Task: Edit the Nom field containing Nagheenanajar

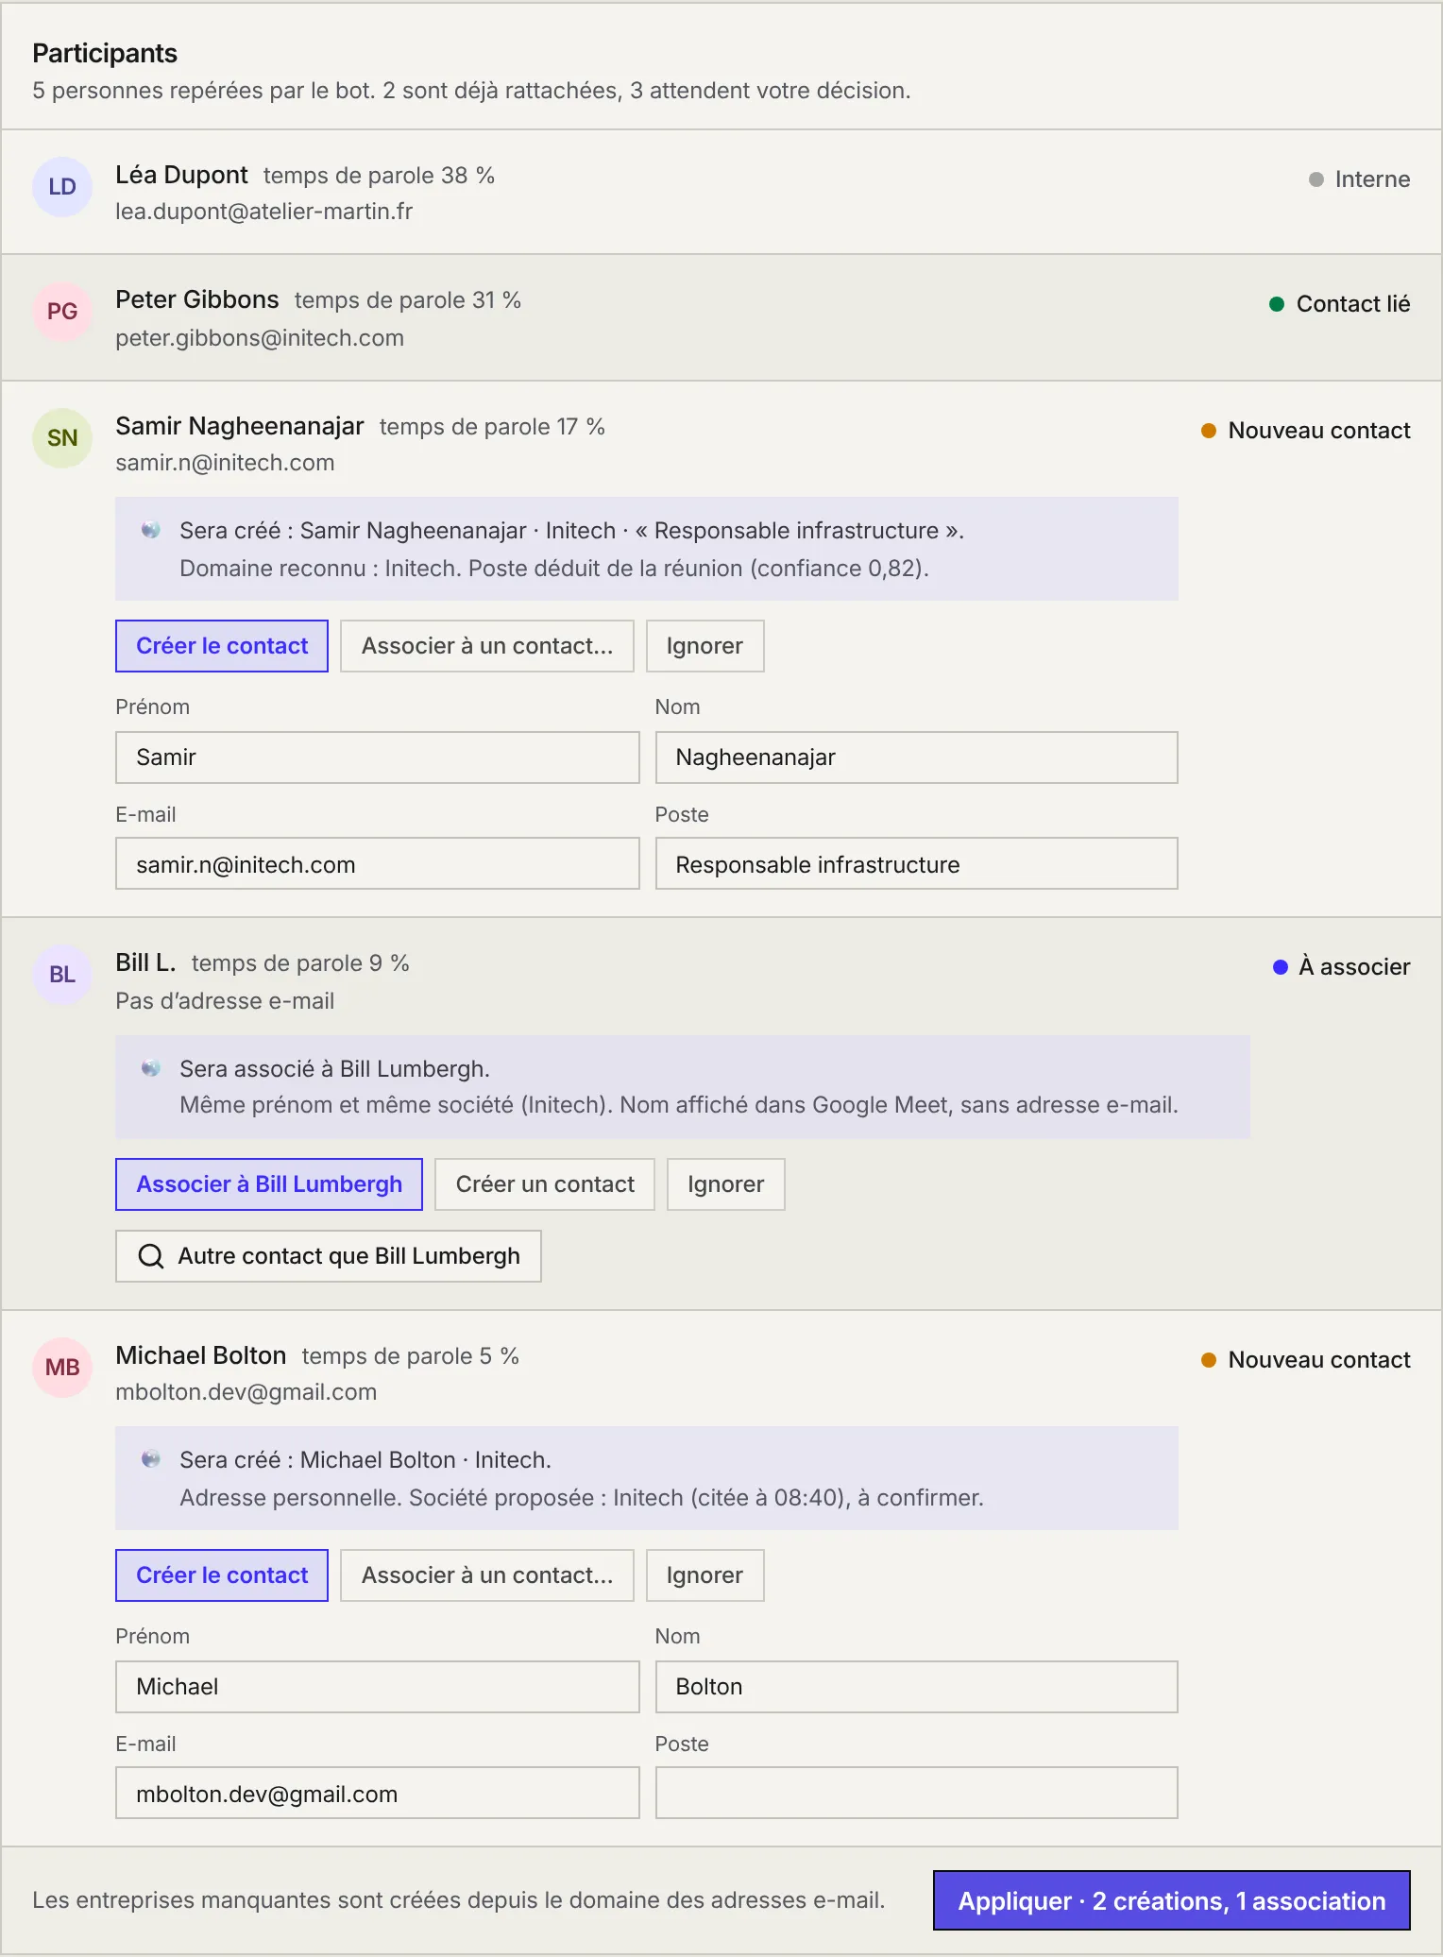Action: pos(917,757)
